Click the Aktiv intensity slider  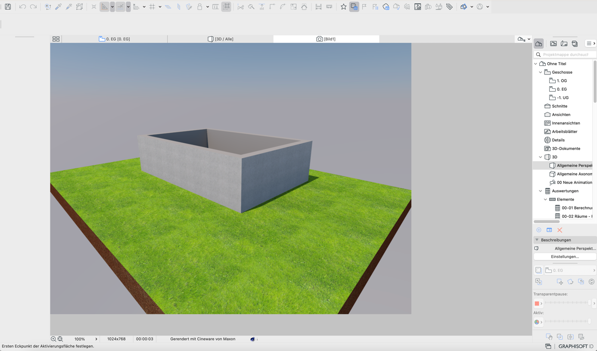point(568,322)
